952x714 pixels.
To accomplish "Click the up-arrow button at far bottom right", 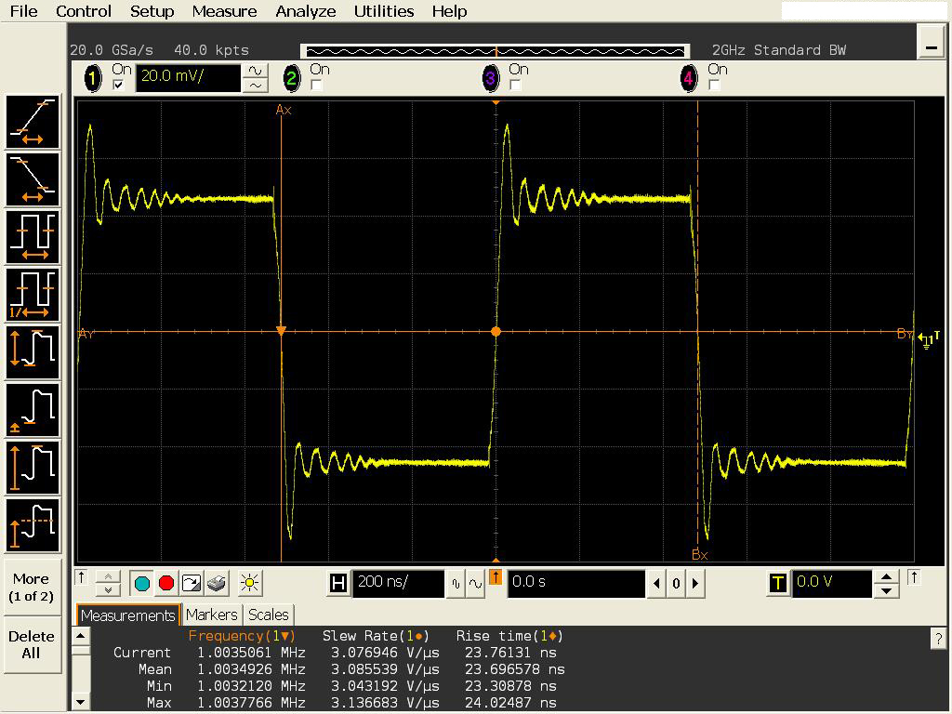I will click(x=915, y=577).
